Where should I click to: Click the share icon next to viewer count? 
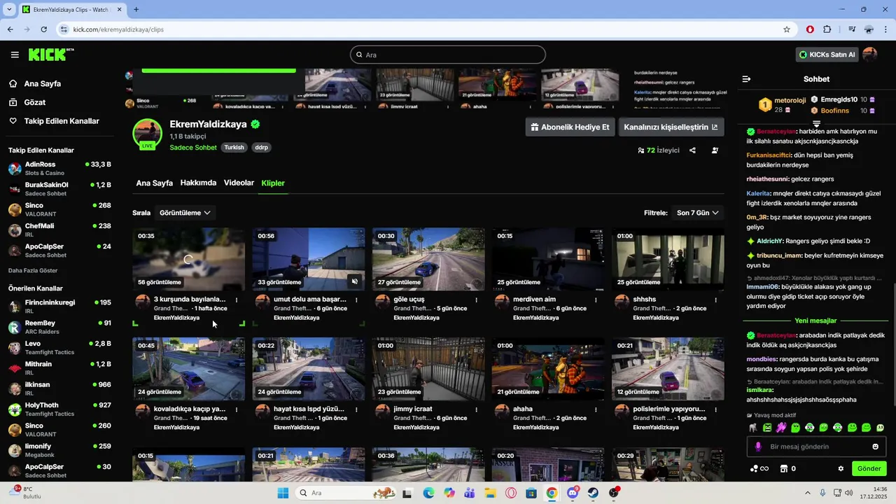click(692, 150)
